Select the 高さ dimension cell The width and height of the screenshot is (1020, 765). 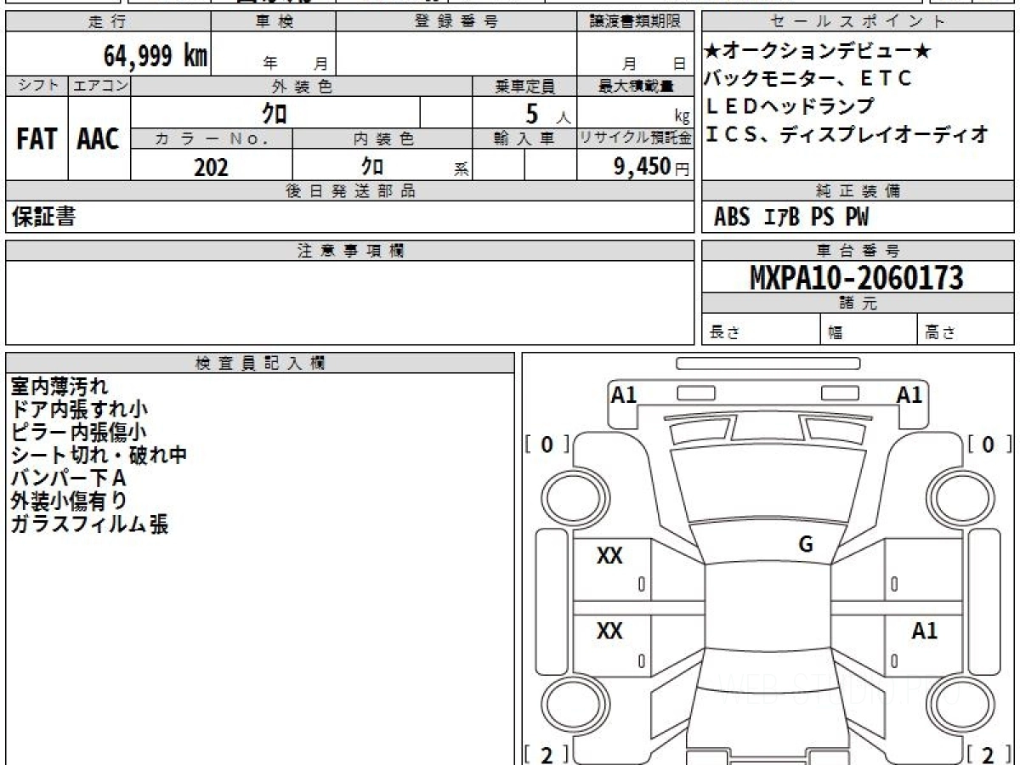pyautogui.click(x=966, y=331)
